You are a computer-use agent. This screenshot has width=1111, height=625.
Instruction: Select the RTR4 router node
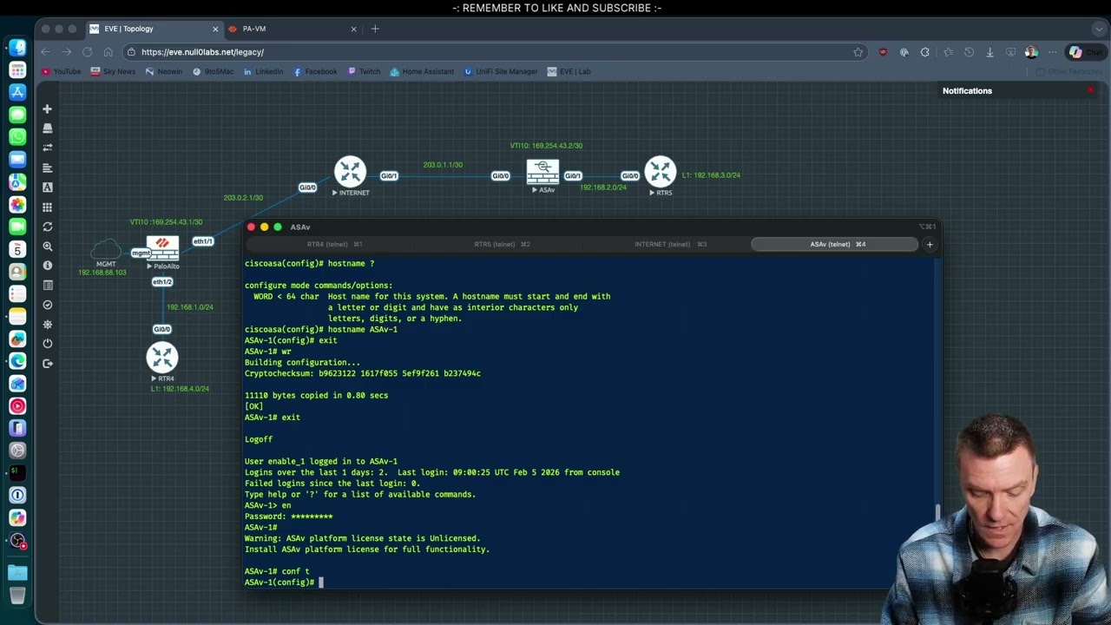(x=162, y=358)
